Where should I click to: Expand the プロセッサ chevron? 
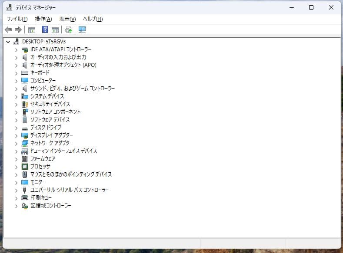tap(16, 167)
